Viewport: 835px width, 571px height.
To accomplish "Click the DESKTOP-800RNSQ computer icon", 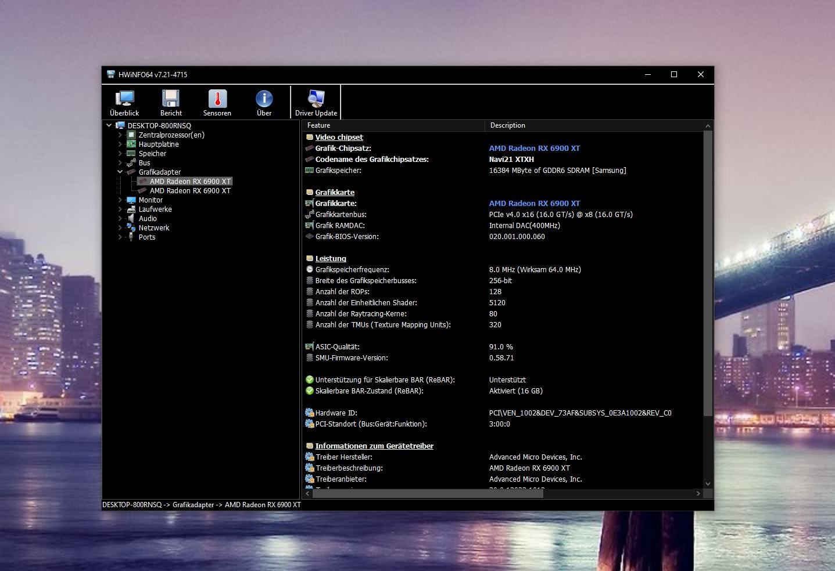I will tap(120, 125).
